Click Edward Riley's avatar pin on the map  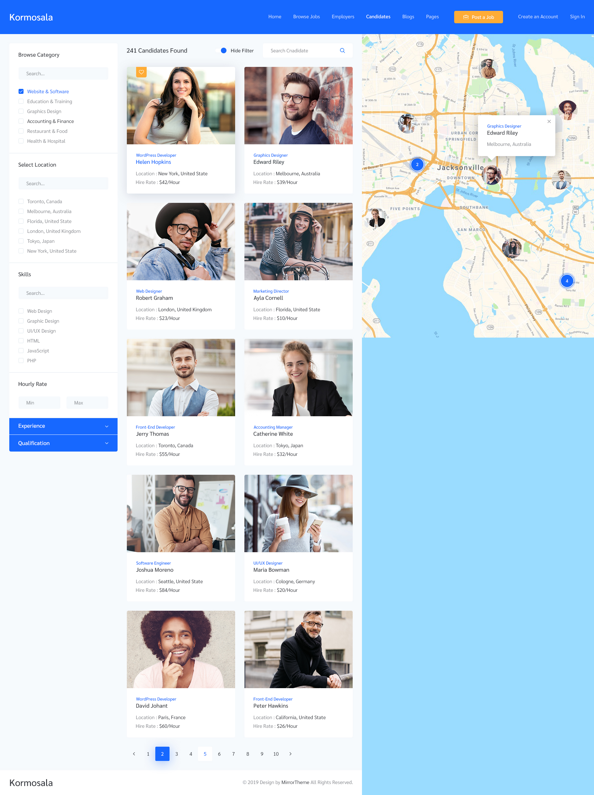(x=491, y=175)
